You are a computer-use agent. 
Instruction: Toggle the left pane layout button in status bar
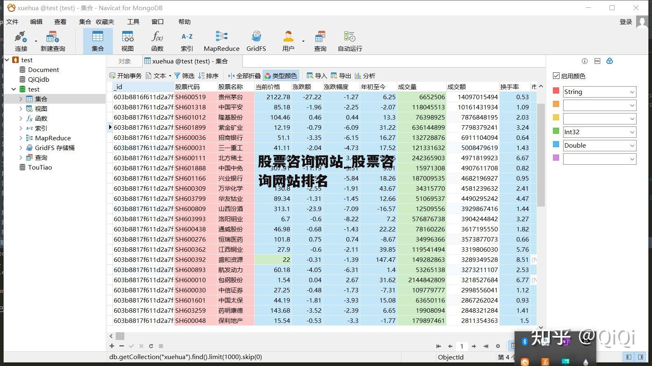(629, 357)
